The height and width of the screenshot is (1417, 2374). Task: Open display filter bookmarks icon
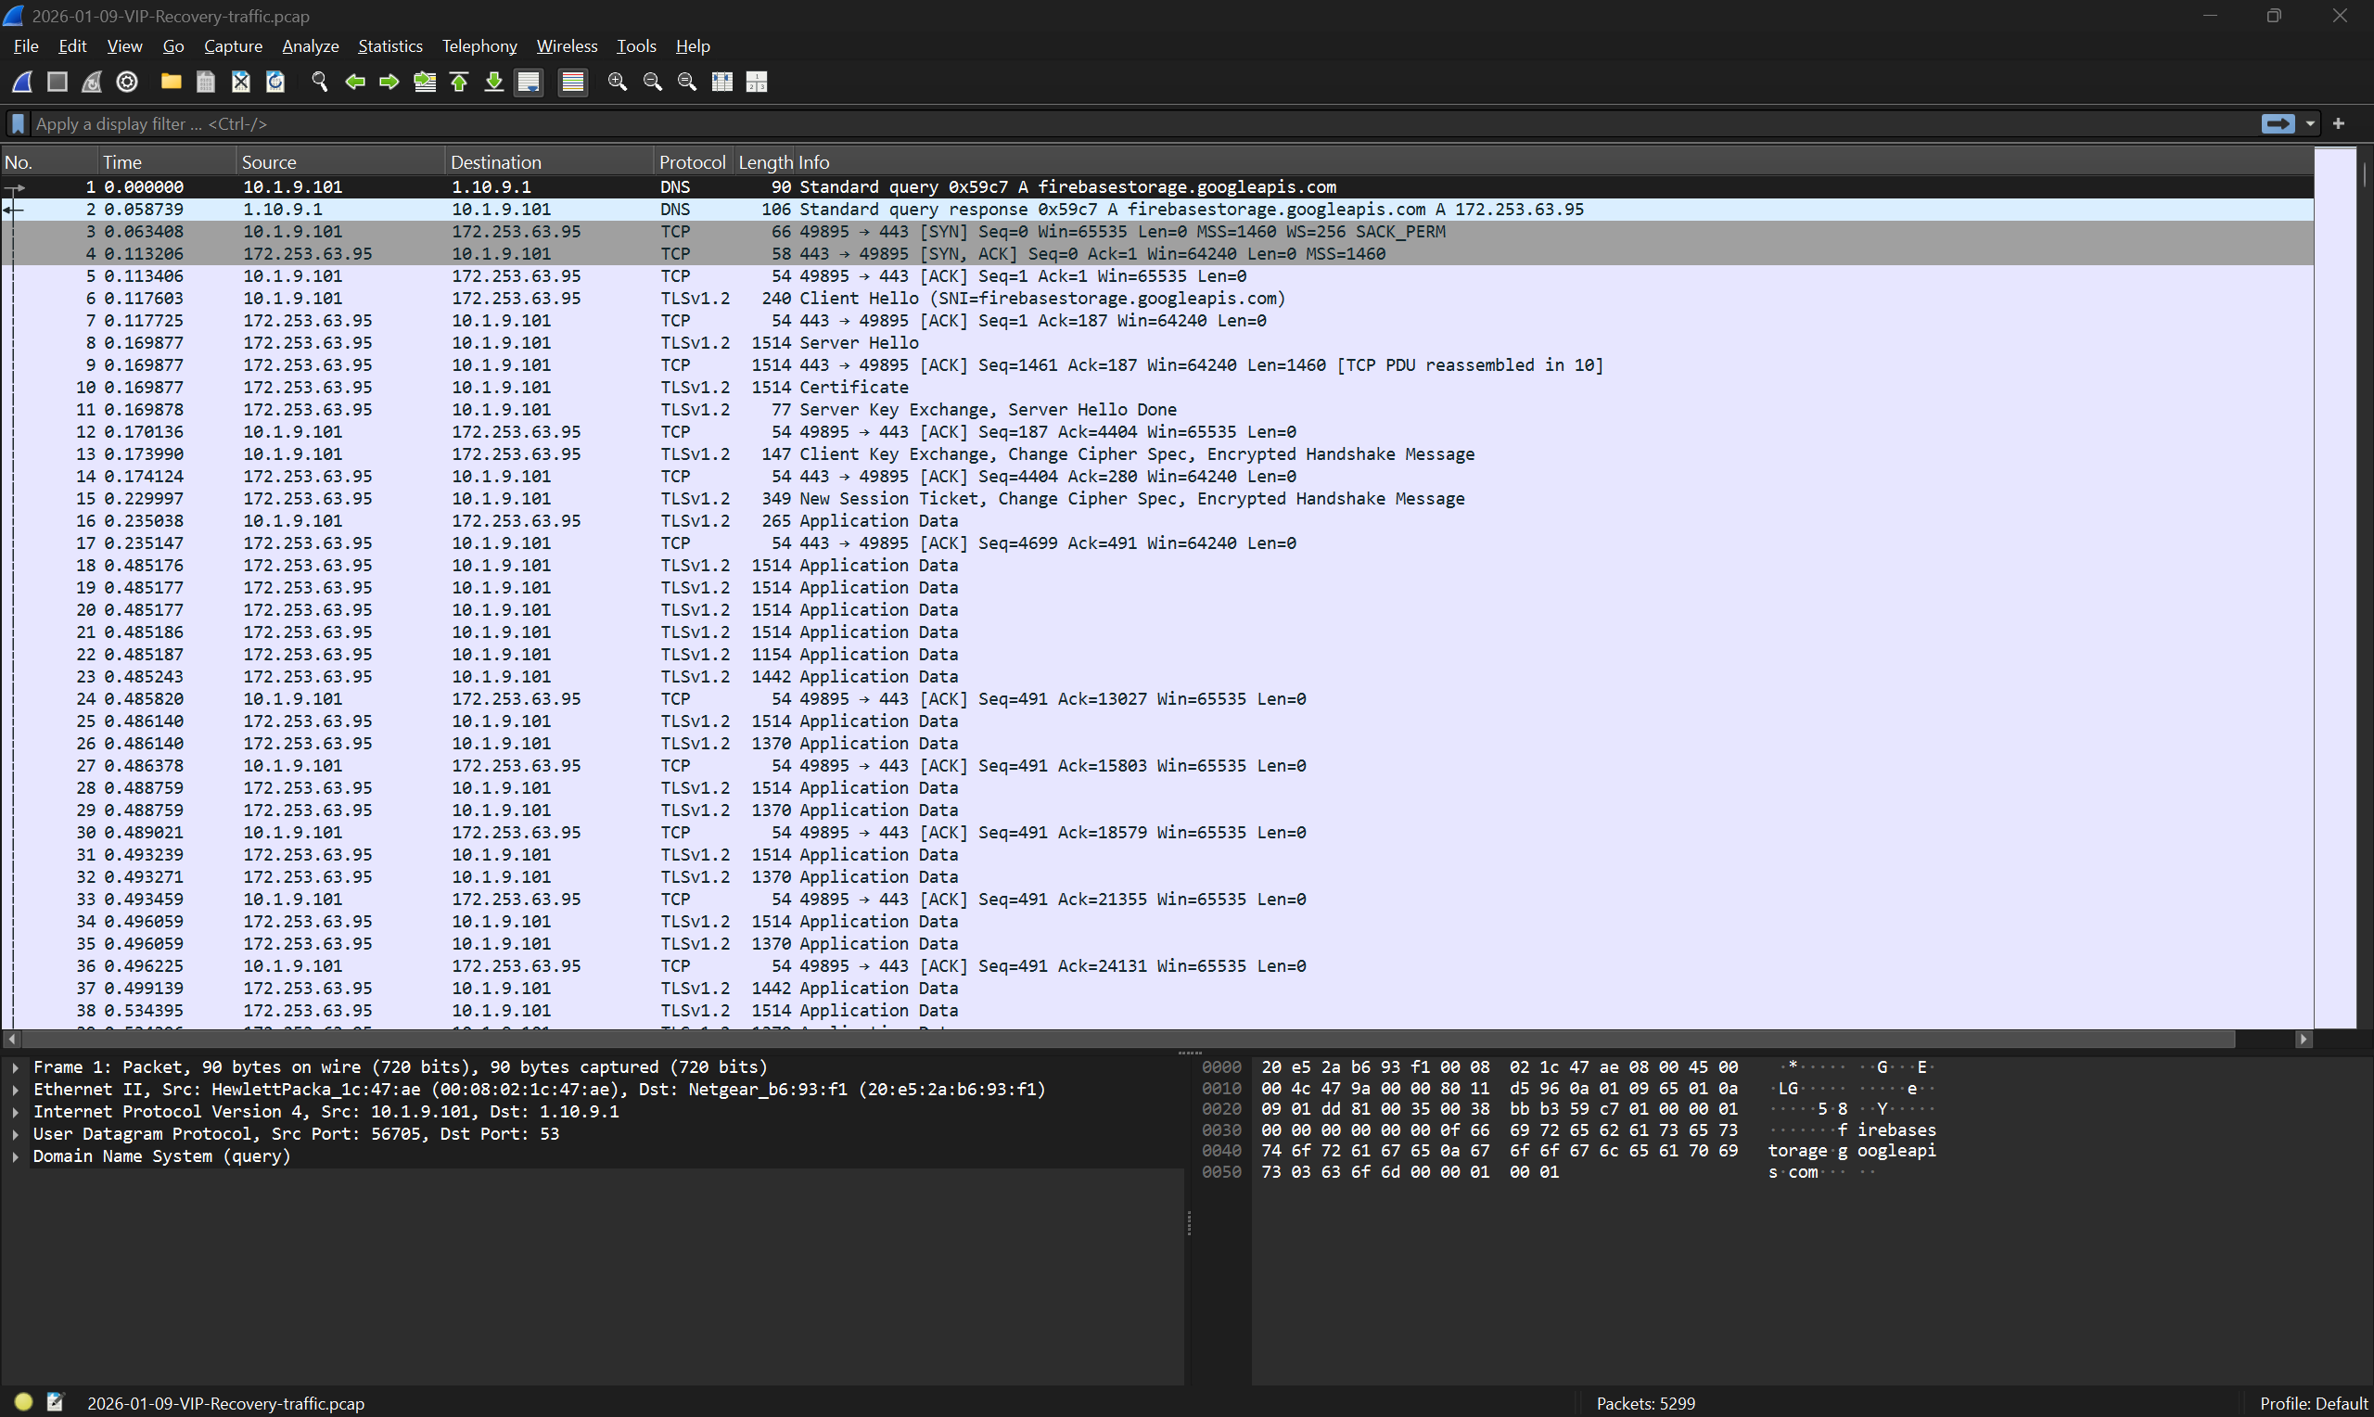pyautogui.click(x=18, y=124)
